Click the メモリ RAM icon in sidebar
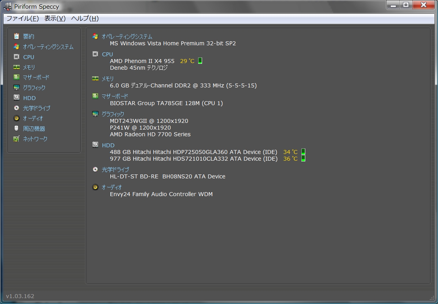This screenshot has height=304, width=438. tap(17, 67)
